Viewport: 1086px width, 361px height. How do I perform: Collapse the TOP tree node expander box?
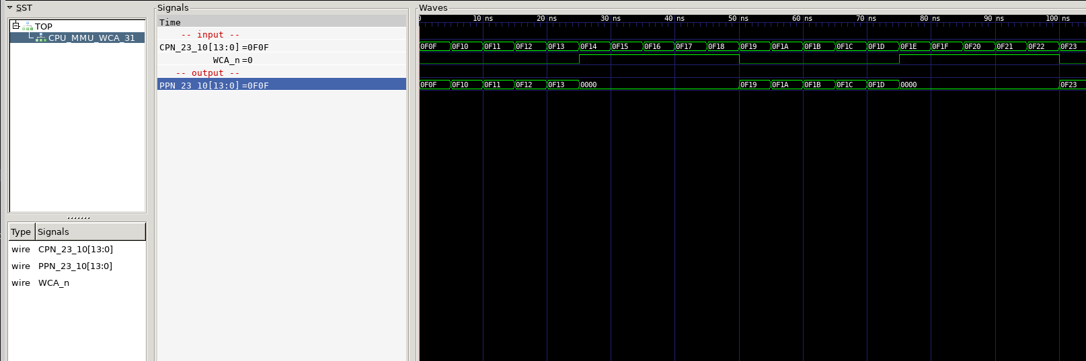[x=15, y=25]
